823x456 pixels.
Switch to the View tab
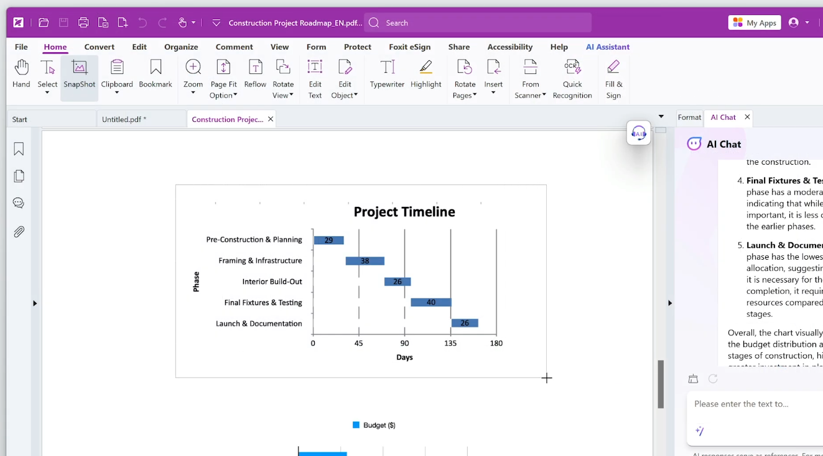pos(279,47)
